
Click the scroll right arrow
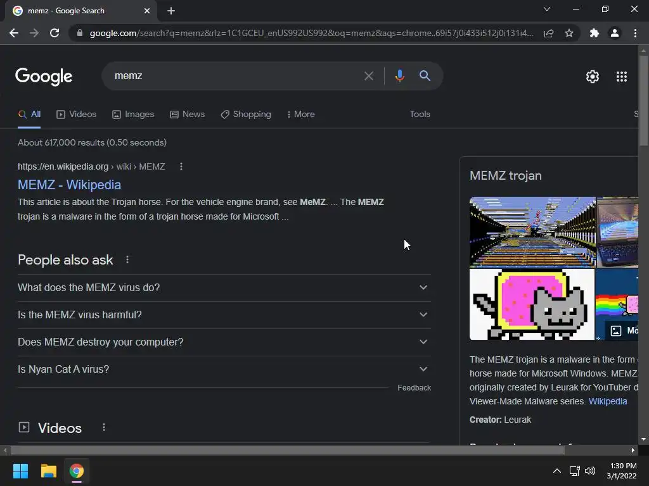(x=633, y=450)
